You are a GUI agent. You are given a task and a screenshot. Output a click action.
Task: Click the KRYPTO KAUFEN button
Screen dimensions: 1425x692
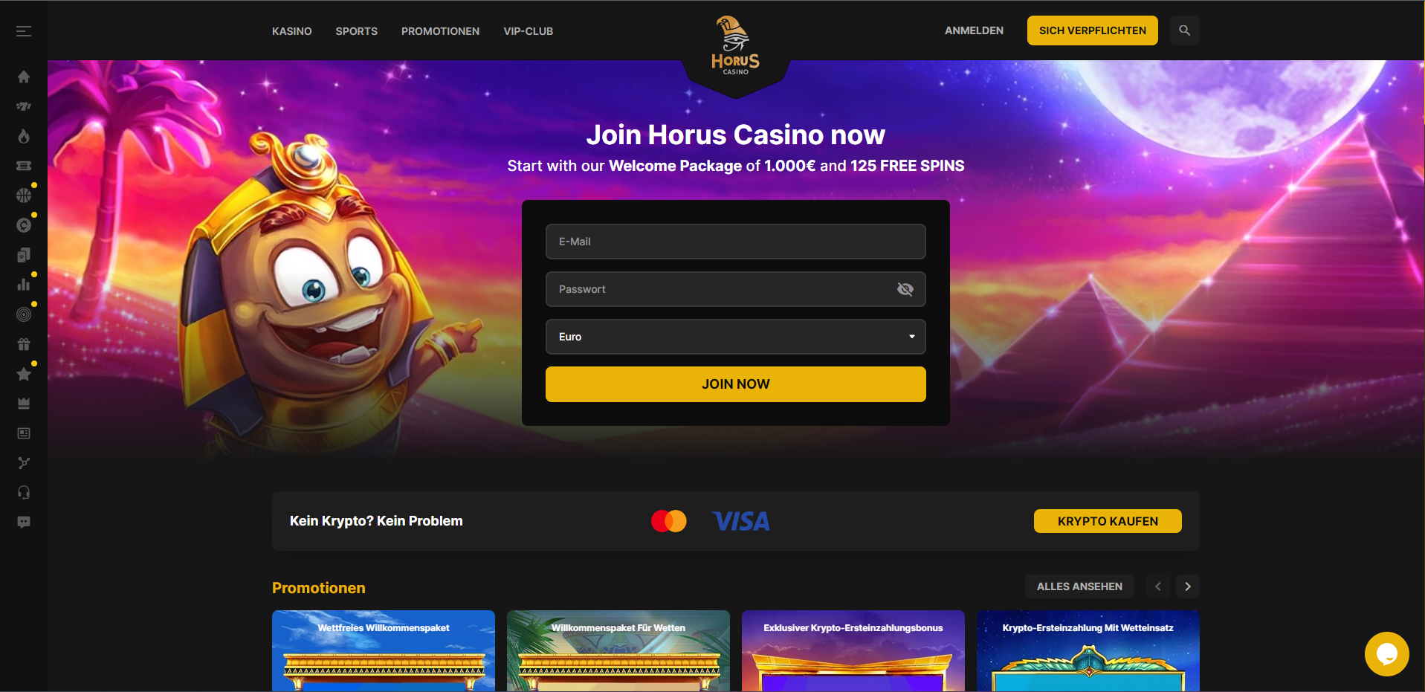pos(1108,521)
